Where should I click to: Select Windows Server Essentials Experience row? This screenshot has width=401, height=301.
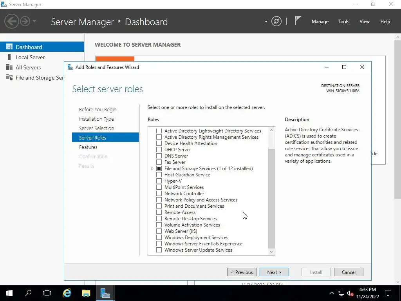[x=203, y=244]
